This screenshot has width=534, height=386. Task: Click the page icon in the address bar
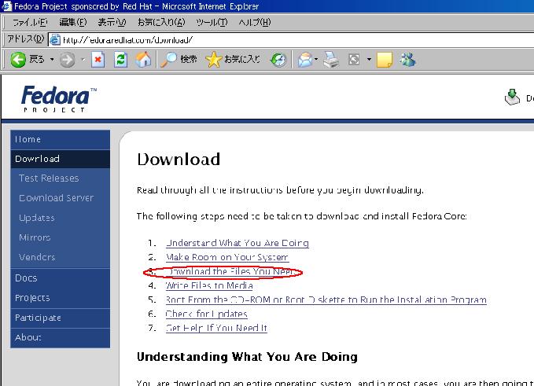55,40
